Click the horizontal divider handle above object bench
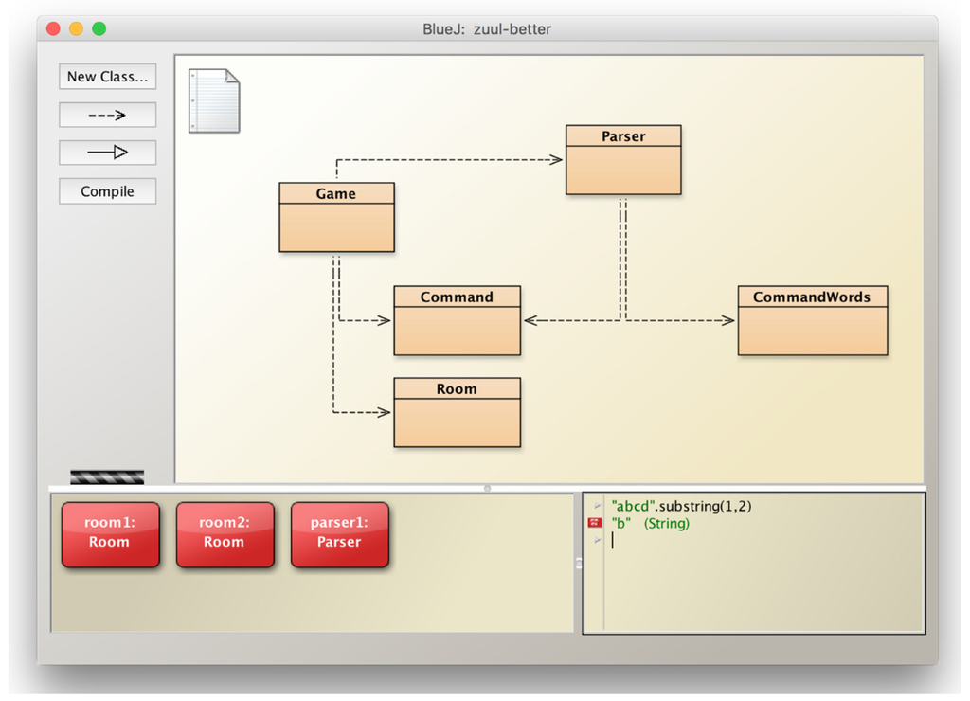970x701 pixels. click(487, 489)
